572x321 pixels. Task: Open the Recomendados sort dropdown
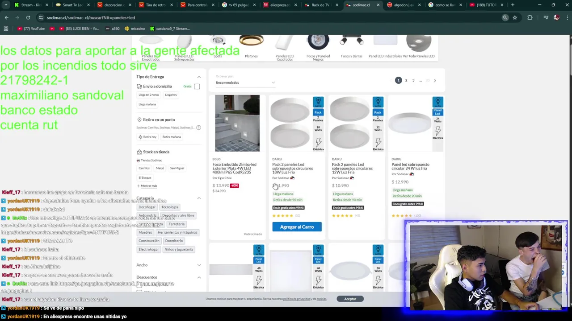245,82
